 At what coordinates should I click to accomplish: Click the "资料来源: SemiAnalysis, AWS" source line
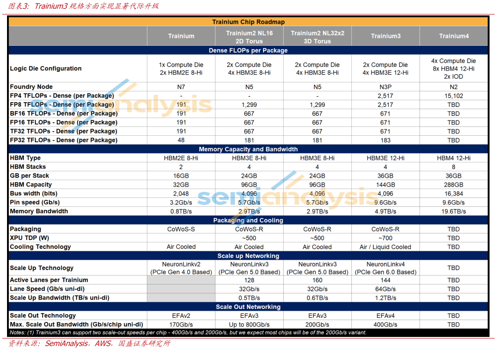90,343
